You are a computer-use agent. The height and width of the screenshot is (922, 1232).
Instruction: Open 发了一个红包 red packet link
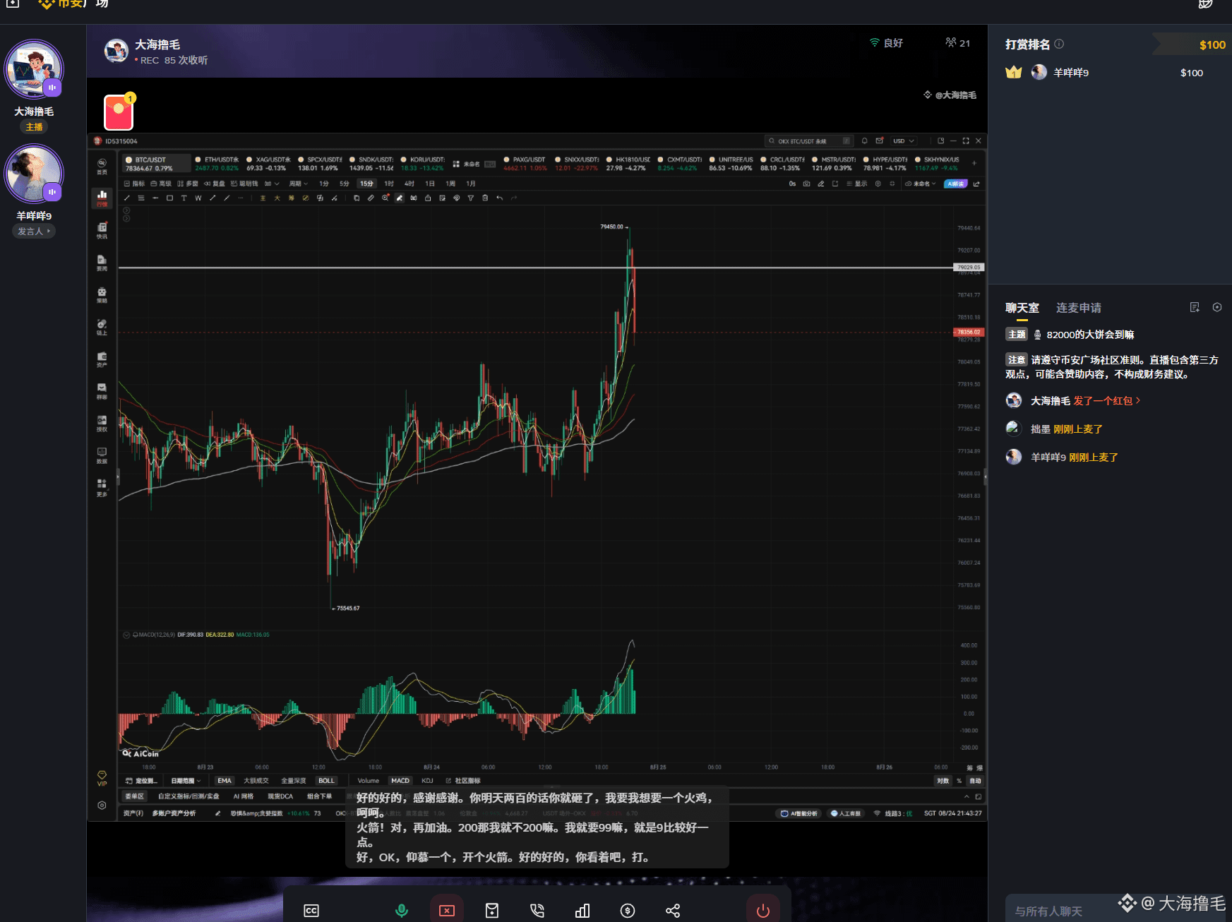pos(1107,401)
